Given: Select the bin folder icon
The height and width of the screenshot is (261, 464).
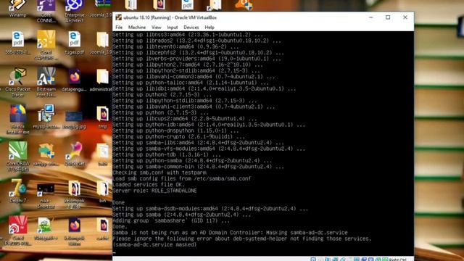Looking at the screenshot, I should pyautogui.click(x=102, y=191).
